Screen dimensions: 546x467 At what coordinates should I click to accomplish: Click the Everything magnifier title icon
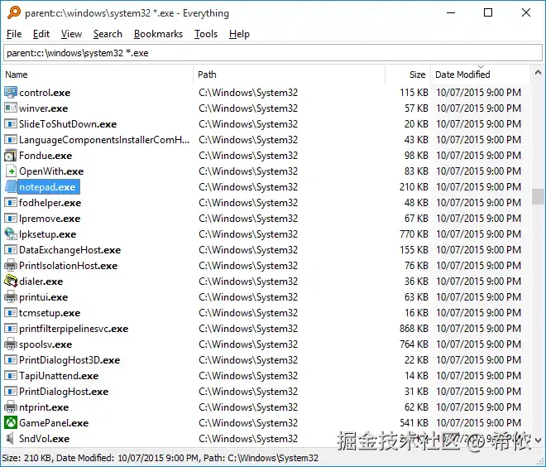[14, 12]
